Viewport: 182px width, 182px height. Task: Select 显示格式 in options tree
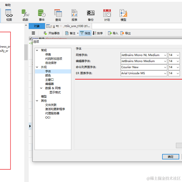pos(55,92)
